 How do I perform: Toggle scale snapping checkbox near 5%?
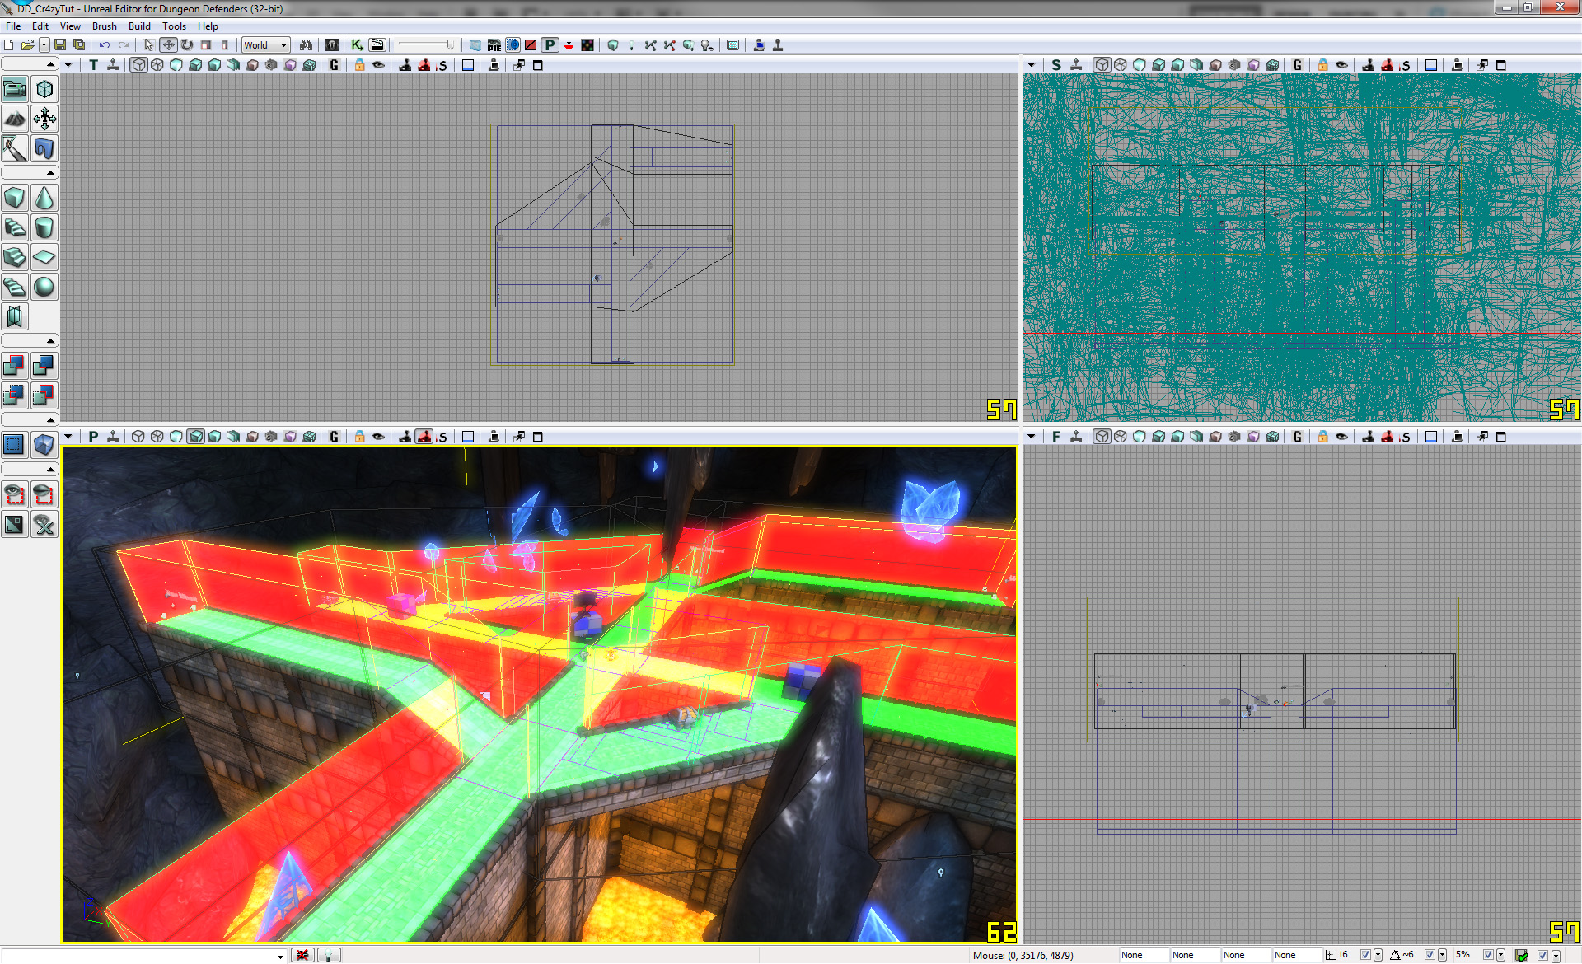pyautogui.click(x=1488, y=955)
